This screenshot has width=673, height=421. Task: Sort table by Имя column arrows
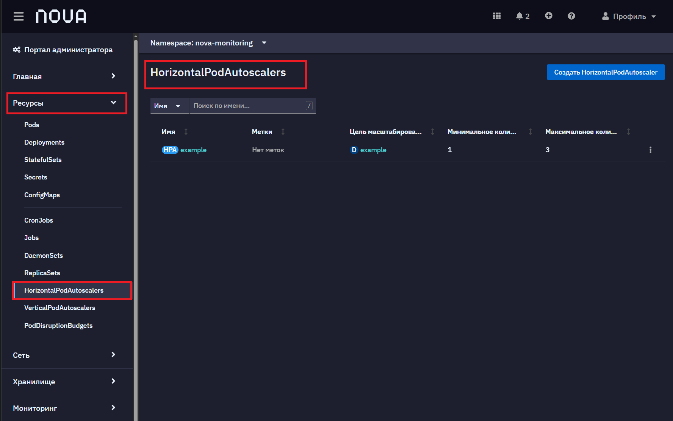coord(186,132)
